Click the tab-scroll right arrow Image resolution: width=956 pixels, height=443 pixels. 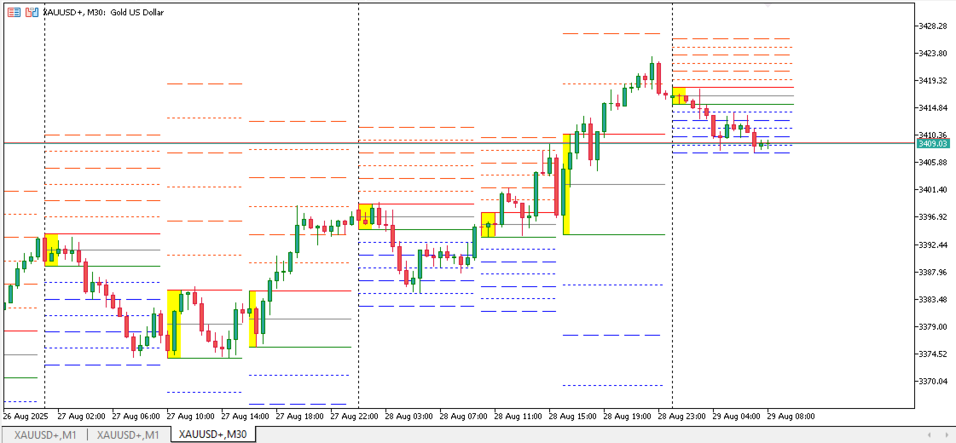coord(946,434)
